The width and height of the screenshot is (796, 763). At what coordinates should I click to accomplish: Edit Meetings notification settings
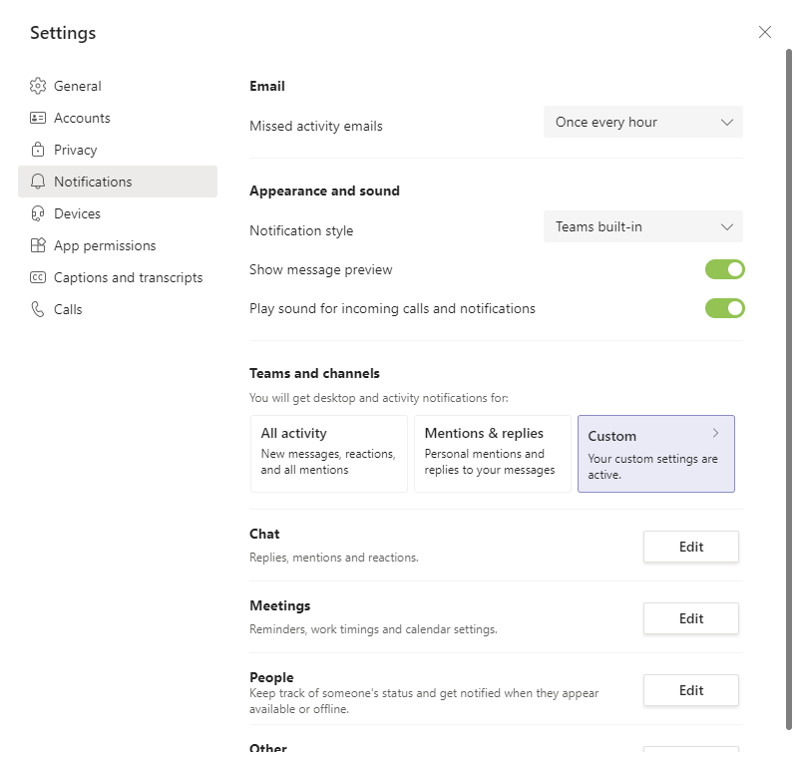[x=691, y=618]
